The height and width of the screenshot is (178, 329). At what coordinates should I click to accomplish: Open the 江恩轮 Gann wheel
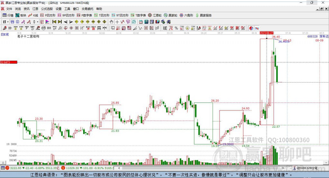pos(155,15)
